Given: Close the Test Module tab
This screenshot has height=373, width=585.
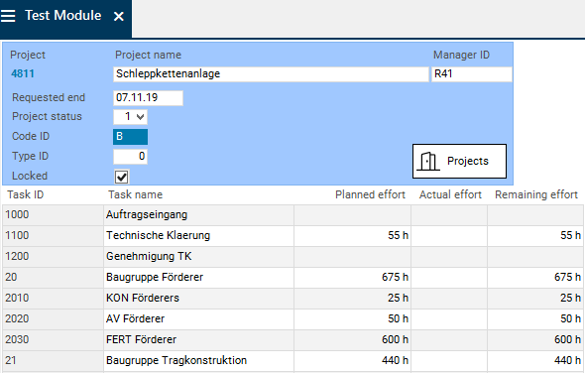Looking at the screenshot, I should (x=119, y=17).
